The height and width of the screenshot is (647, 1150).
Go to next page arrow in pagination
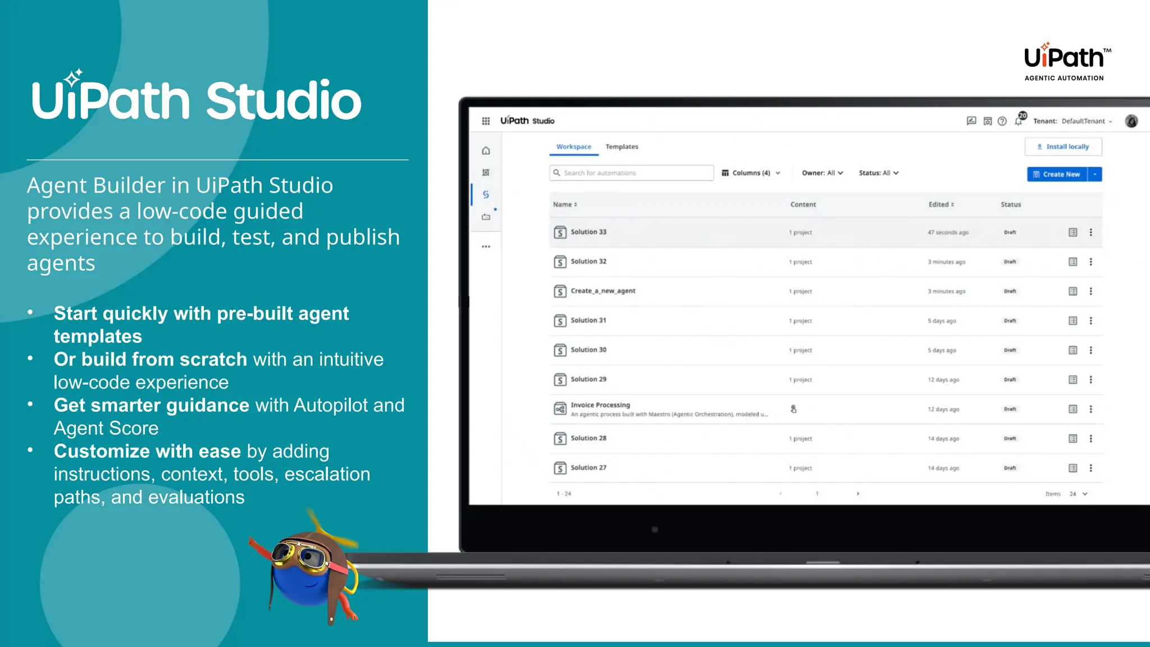click(857, 494)
